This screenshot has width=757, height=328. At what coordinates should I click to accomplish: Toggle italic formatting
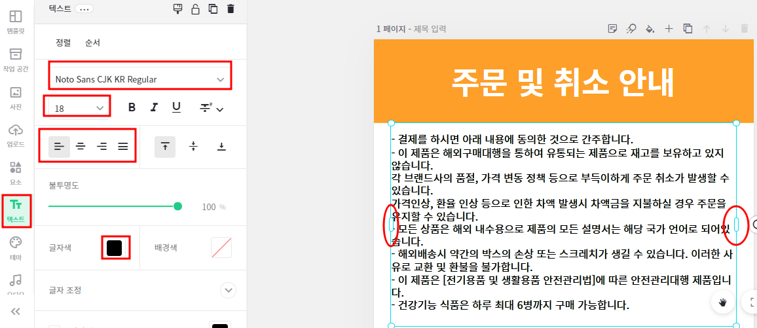154,107
